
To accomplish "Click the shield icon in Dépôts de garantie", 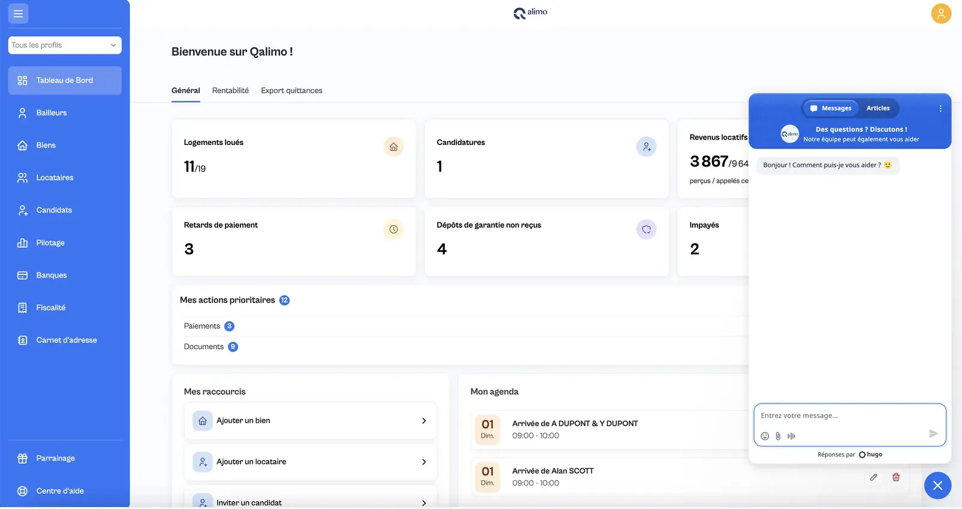I will click(646, 229).
